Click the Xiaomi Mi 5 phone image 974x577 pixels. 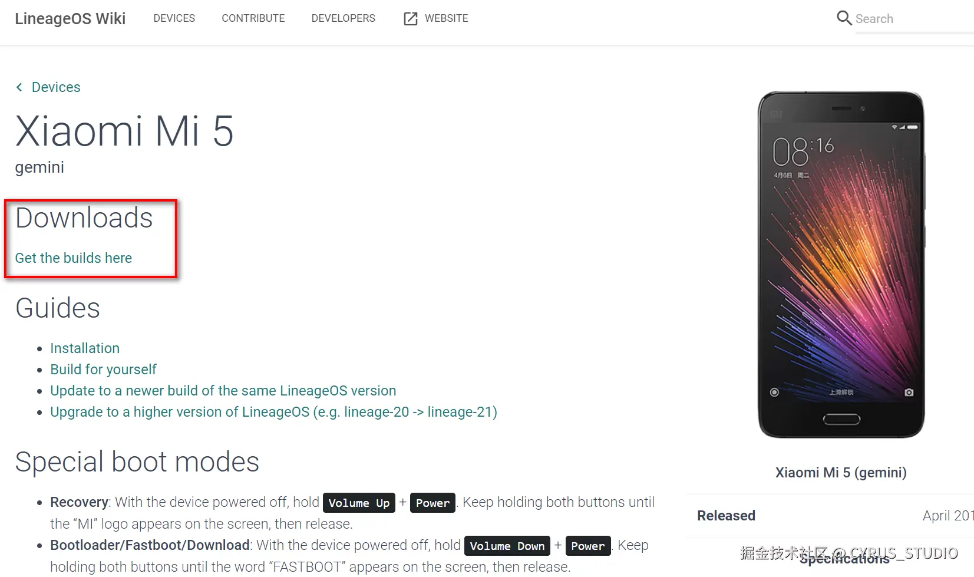[841, 264]
